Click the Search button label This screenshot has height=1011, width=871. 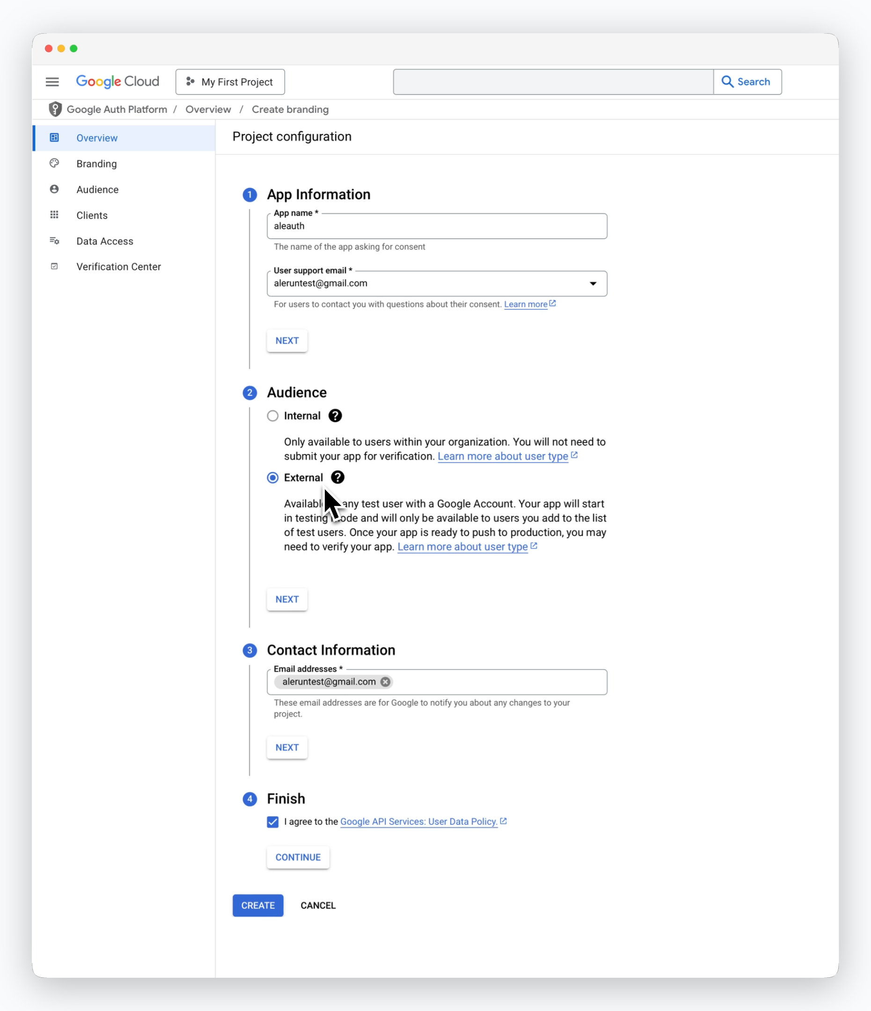(x=754, y=81)
